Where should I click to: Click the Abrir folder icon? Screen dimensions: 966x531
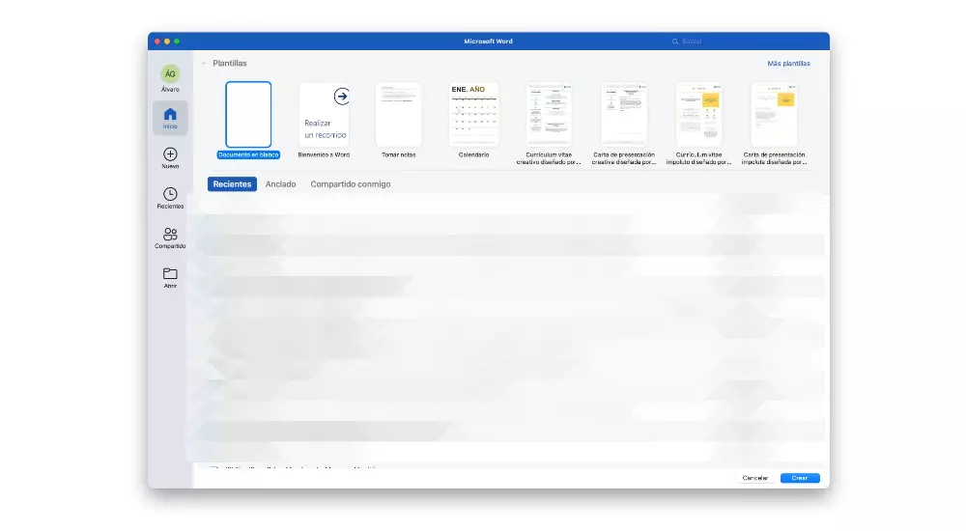click(x=170, y=273)
